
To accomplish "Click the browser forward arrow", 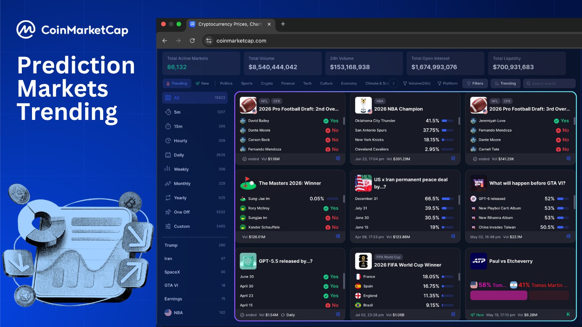I will pyautogui.click(x=178, y=41).
